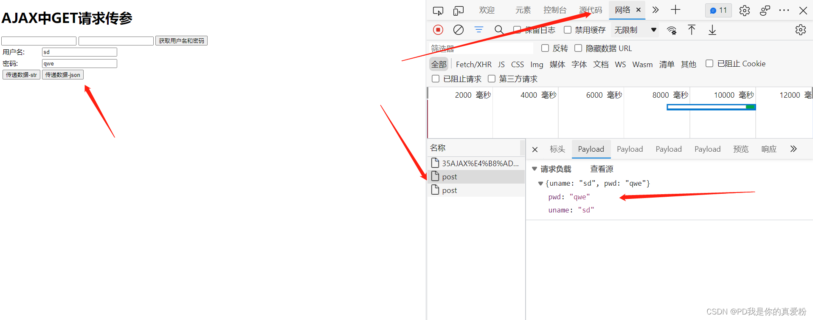The width and height of the screenshot is (813, 320).
Task: Collapse the uname/pwd payload object
Action: point(540,183)
